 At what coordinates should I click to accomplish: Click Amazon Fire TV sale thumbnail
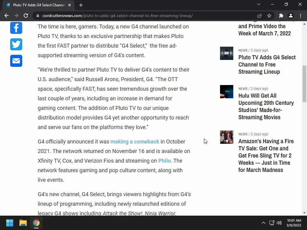tap(227, 137)
